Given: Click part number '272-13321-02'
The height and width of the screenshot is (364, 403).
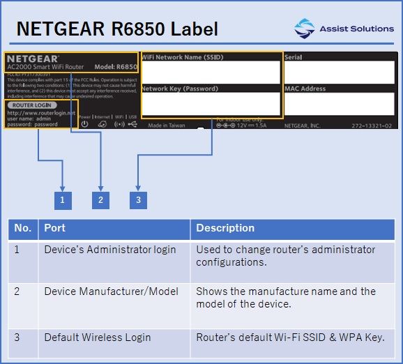Looking at the screenshot, I should [372, 126].
